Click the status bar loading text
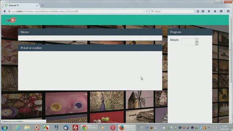Viewport: 233px width, 131px height. pos(13,121)
